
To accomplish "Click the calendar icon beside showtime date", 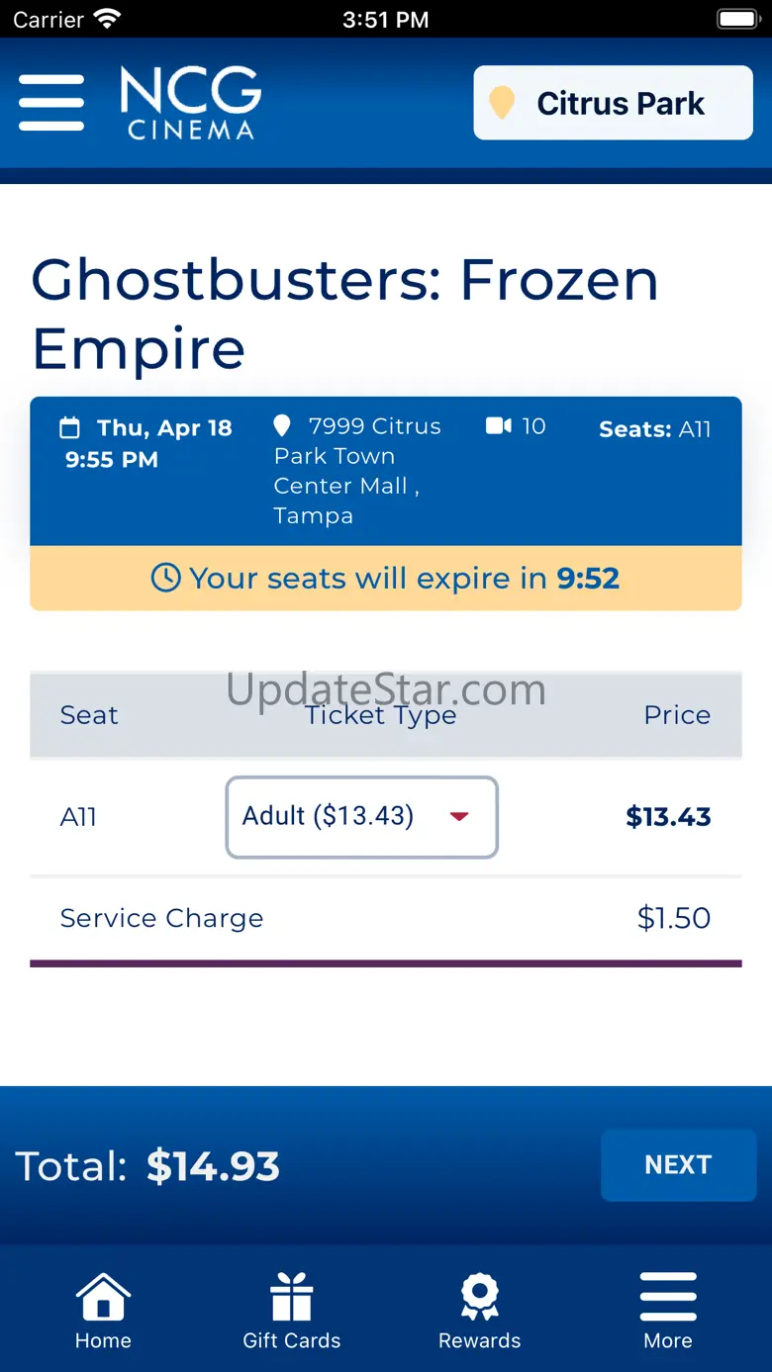I will [69, 428].
